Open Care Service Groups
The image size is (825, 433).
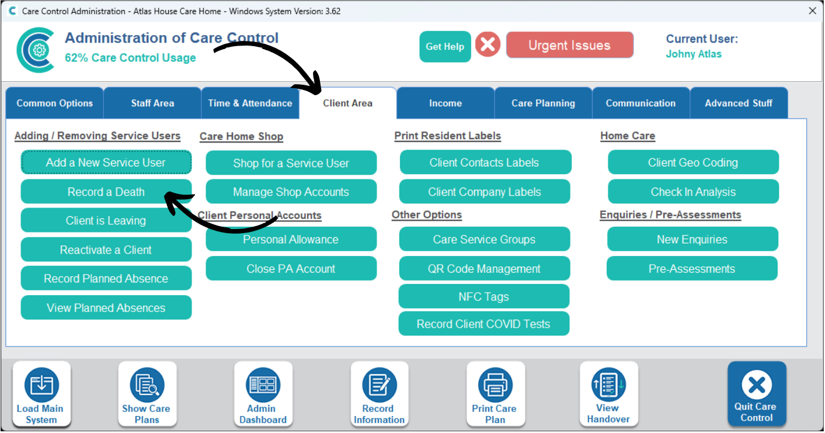tap(485, 240)
